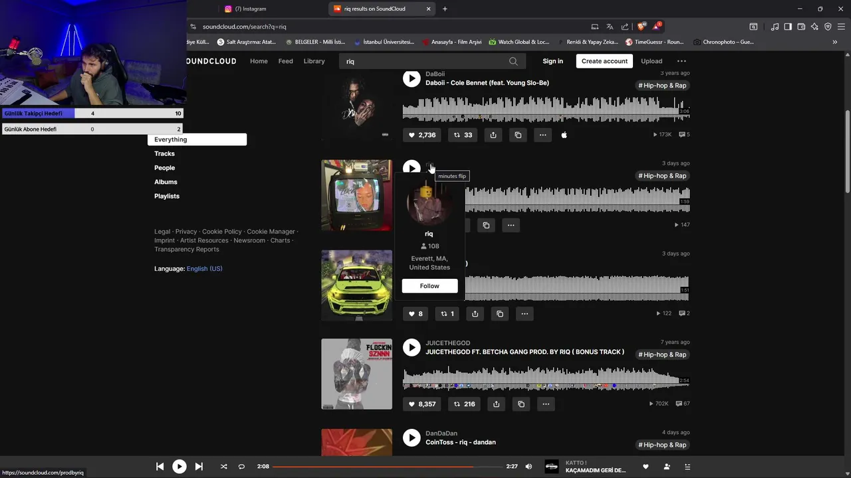Play the JUICETHEGOD FT. BETCHA GANG track
This screenshot has height=478, width=851.
coord(412,347)
